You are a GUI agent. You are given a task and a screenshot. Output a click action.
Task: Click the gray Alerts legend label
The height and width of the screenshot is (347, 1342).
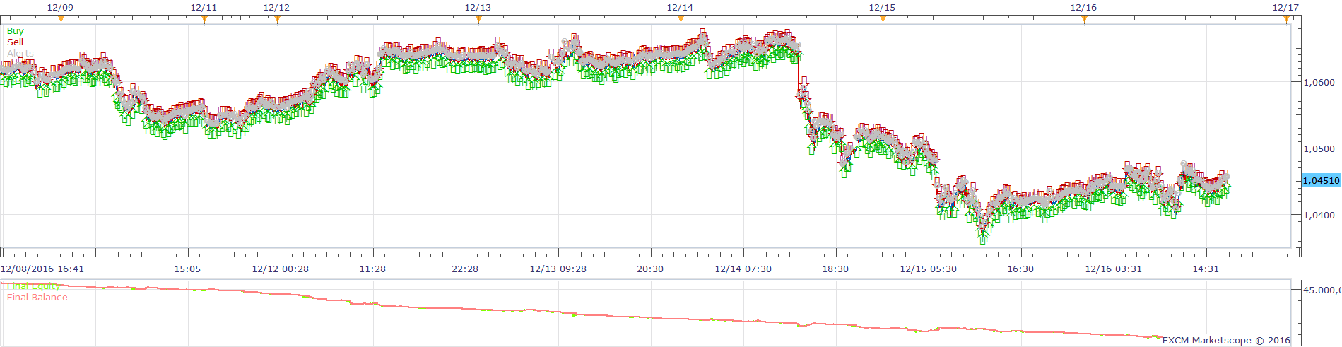(20, 54)
